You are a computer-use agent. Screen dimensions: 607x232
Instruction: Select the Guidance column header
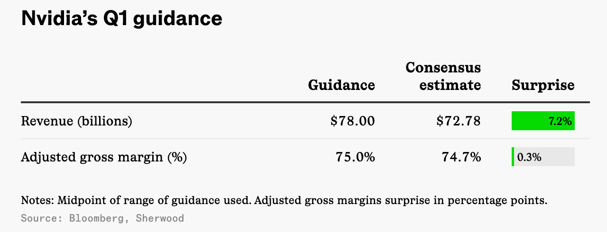coord(341,85)
